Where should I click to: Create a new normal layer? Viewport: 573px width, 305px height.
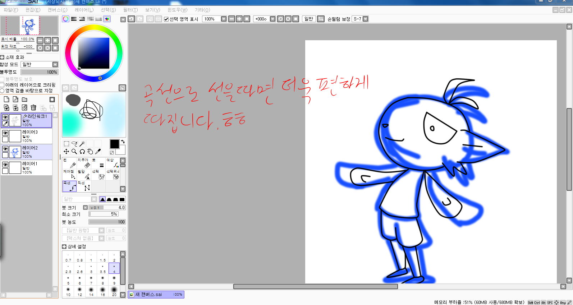[6, 100]
